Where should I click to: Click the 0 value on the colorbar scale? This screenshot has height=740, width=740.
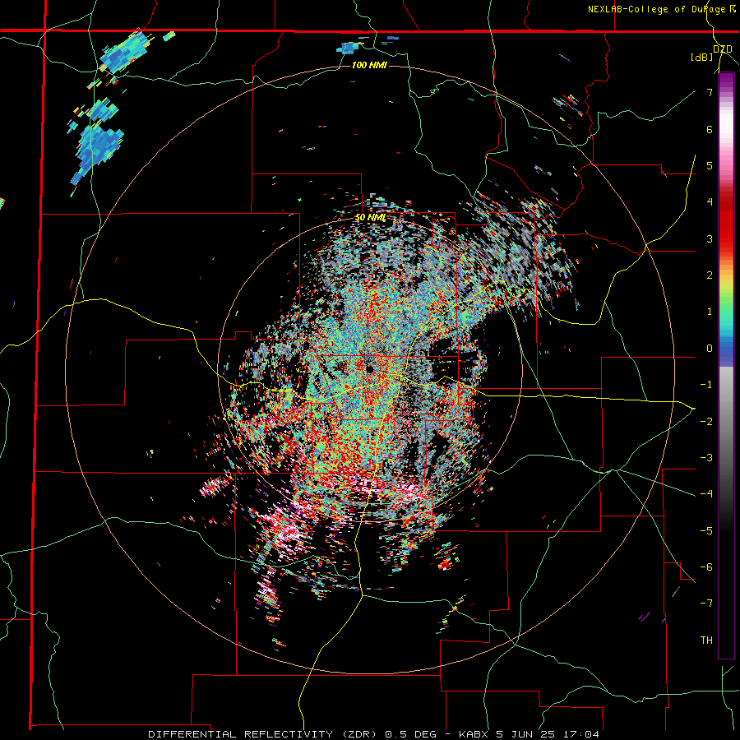pos(710,349)
